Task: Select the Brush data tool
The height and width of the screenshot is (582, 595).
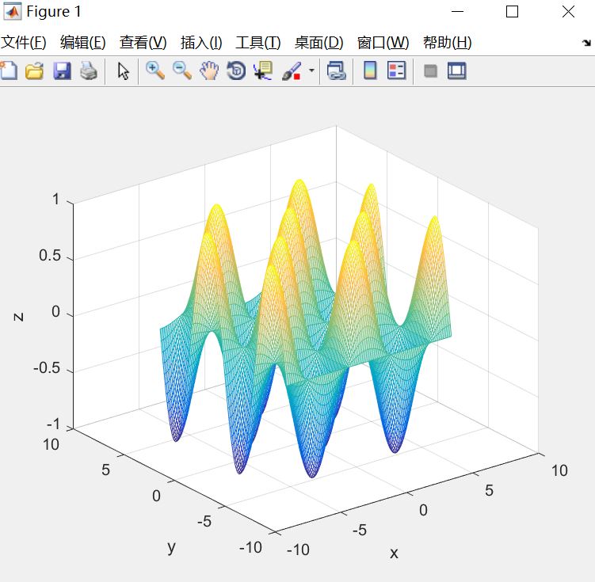Action: (292, 71)
